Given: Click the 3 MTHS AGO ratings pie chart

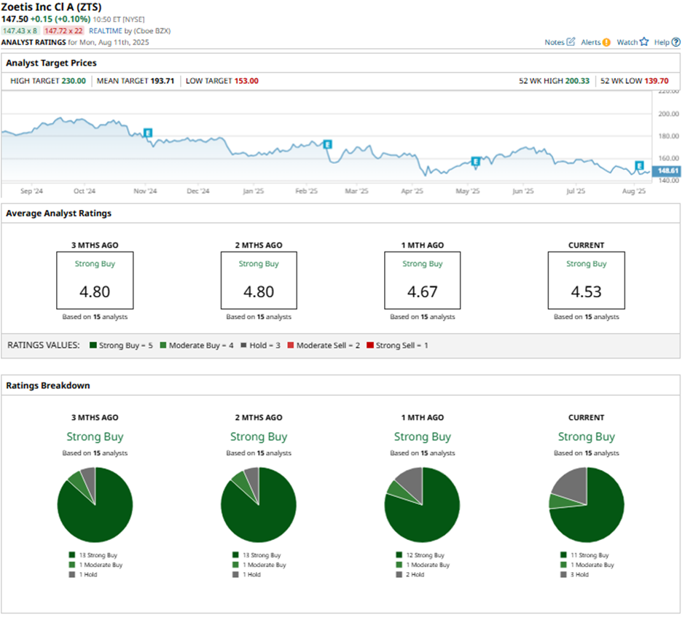Looking at the screenshot, I should point(95,505).
